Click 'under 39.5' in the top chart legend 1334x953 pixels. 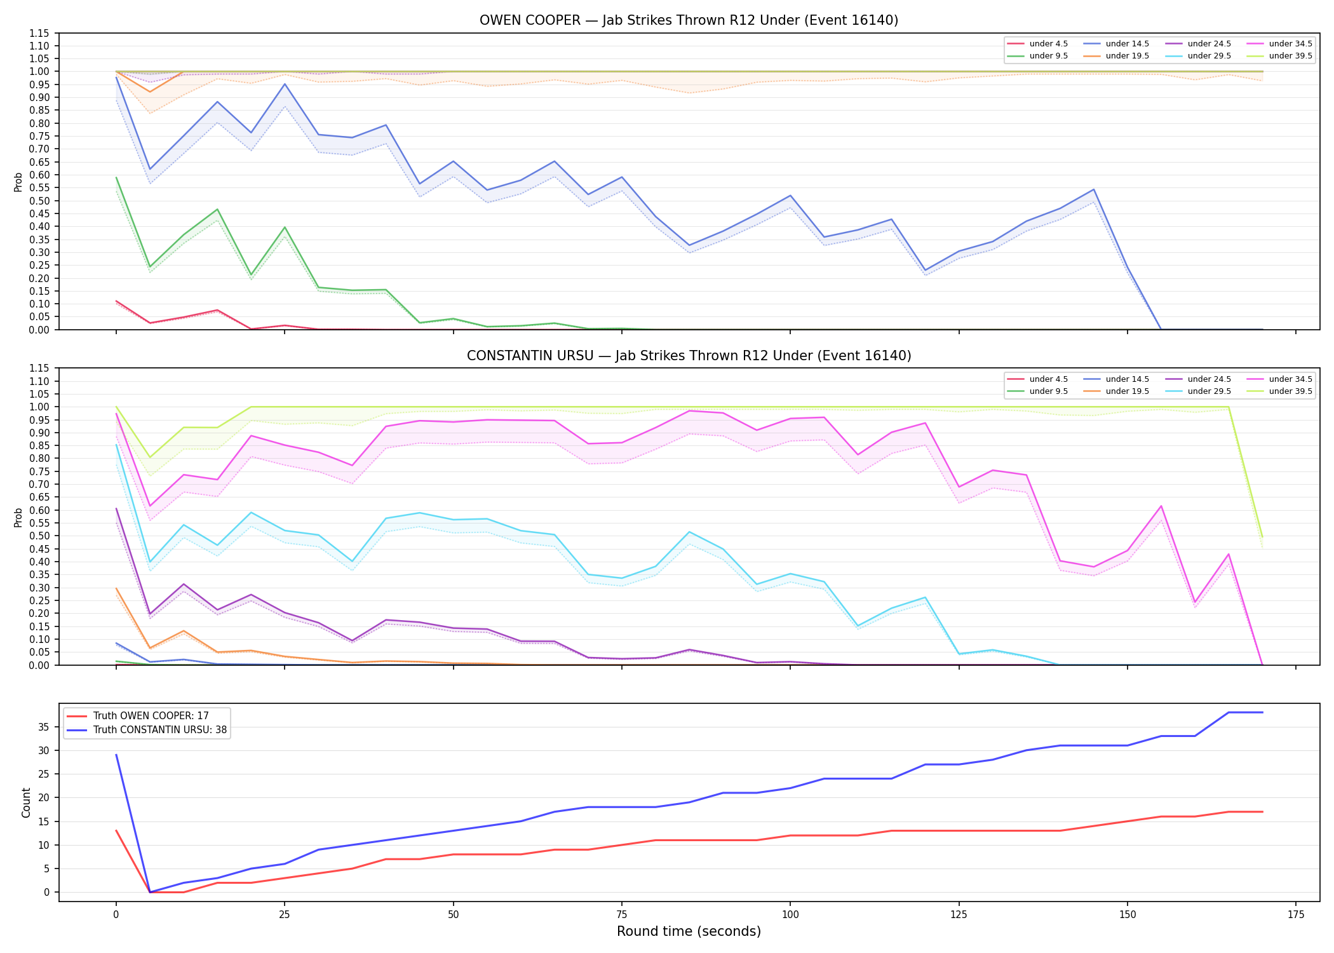[1290, 56]
